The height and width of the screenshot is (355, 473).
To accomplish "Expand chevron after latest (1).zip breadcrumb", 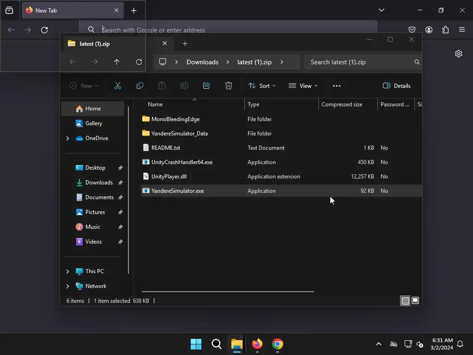I will (x=282, y=62).
